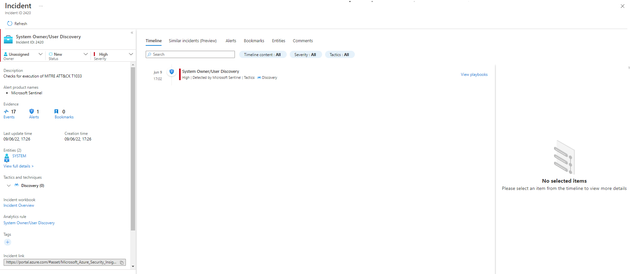
Task: Click the SYSTEM entity icon
Action: coord(7,158)
